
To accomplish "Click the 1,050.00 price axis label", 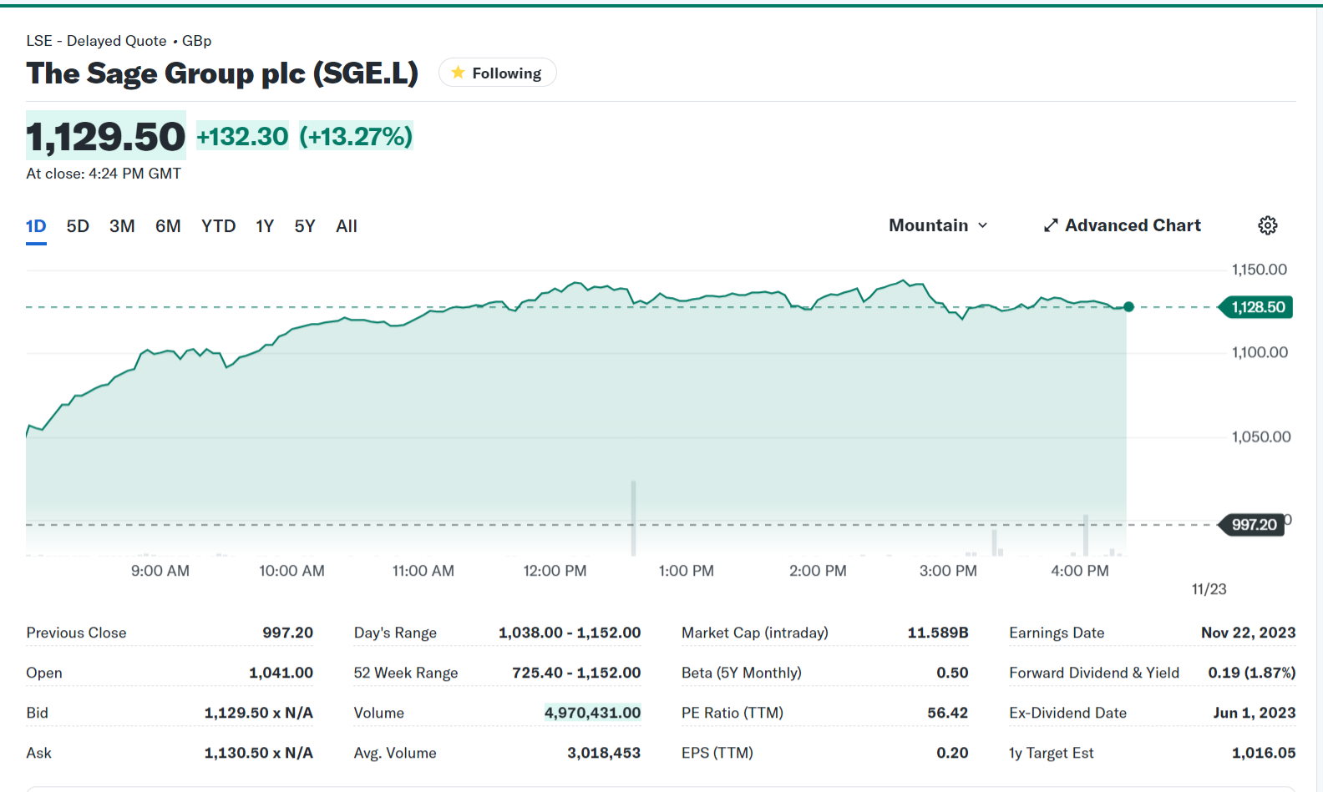I will 1261,436.
